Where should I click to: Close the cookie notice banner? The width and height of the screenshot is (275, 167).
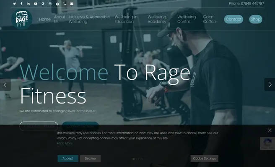pos(269,130)
